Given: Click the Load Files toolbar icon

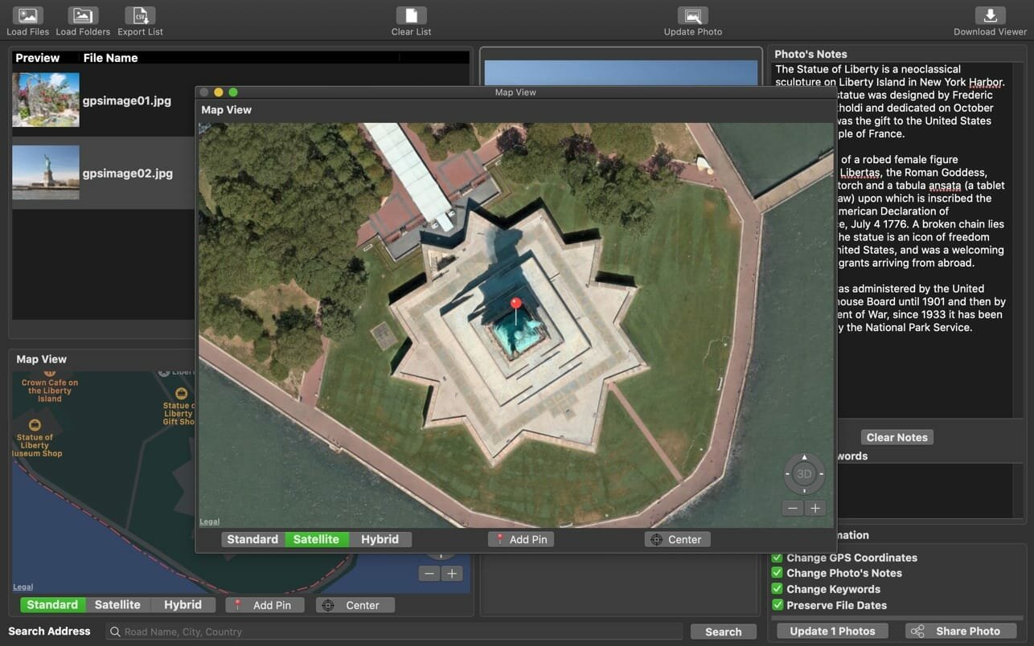Looking at the screenshot, I should point(27,16).
